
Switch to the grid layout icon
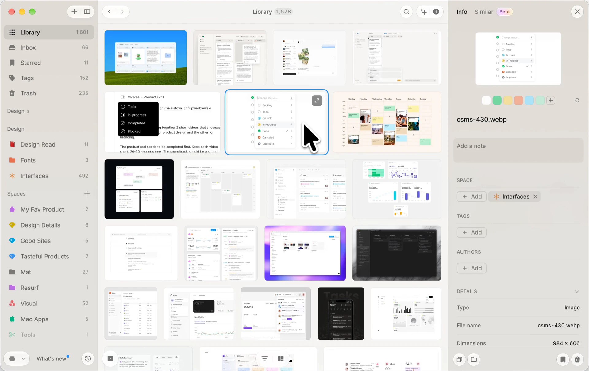tap(281, 358)
